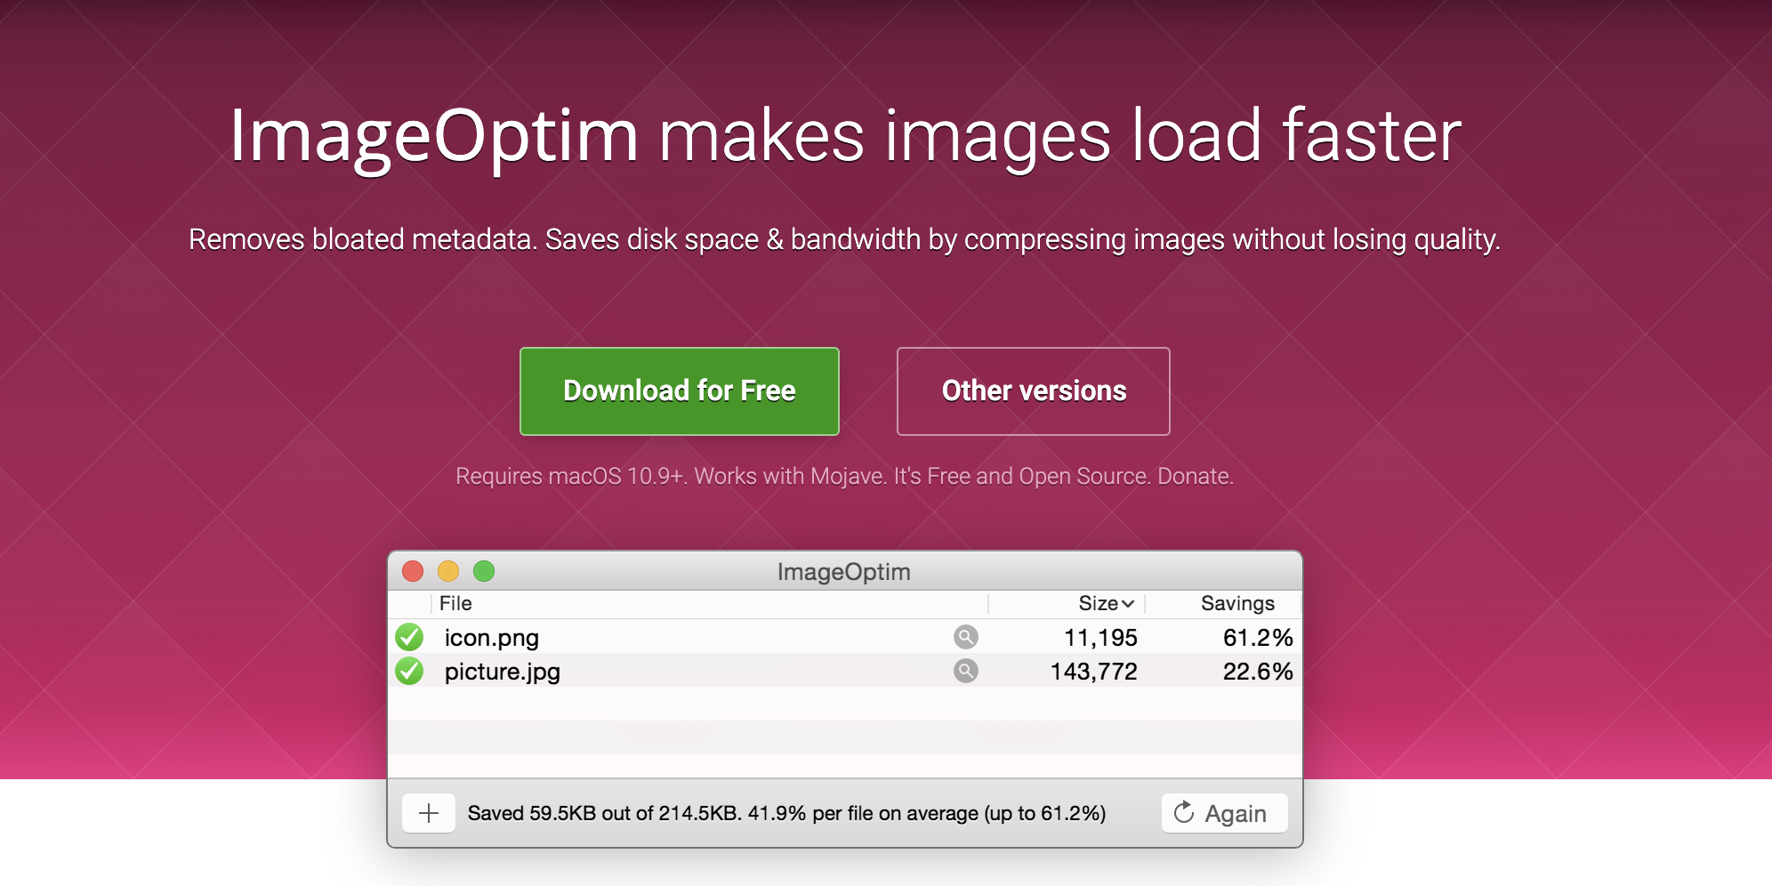Close the ImageOptim window with red button

point(413,571)
